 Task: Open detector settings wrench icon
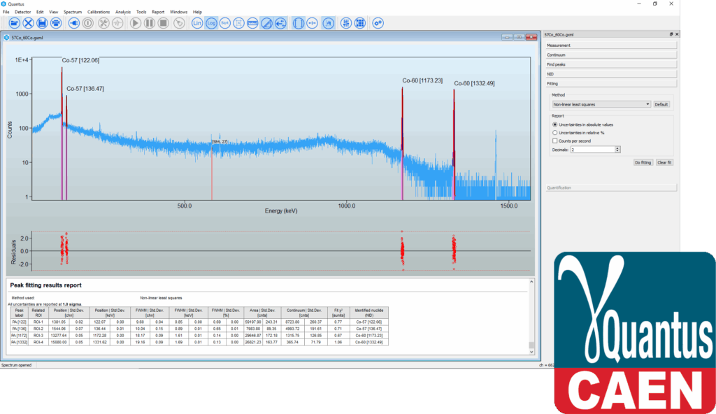point(103,23)
